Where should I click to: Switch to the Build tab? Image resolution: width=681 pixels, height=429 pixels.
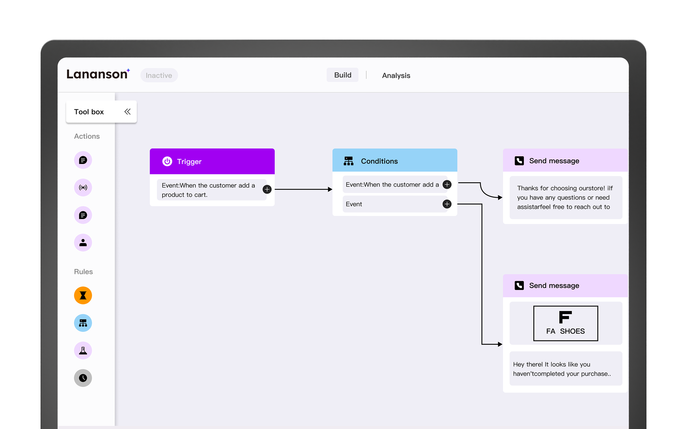coord(342,75)
